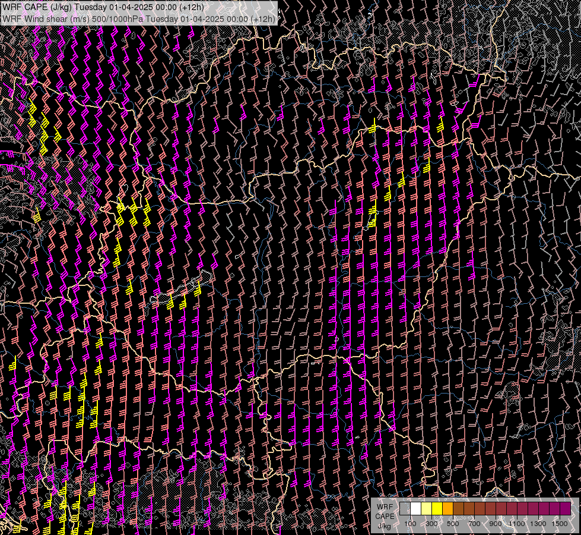Select the orange legend swatch
The height and width of the screenshot is (535, 581).
tap(447, 509)
